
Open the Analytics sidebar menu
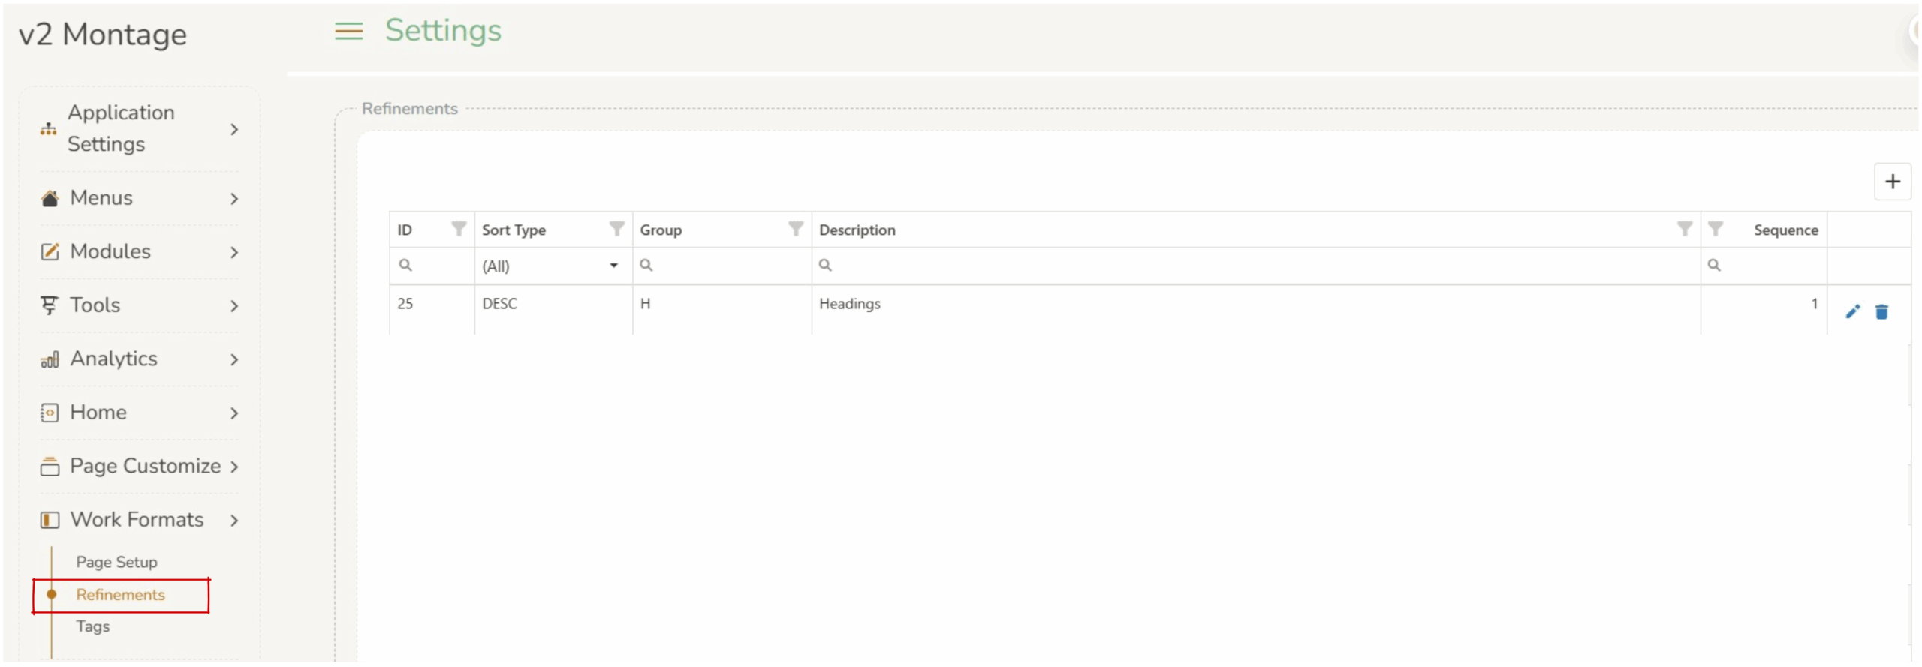(x=139, y=359)
